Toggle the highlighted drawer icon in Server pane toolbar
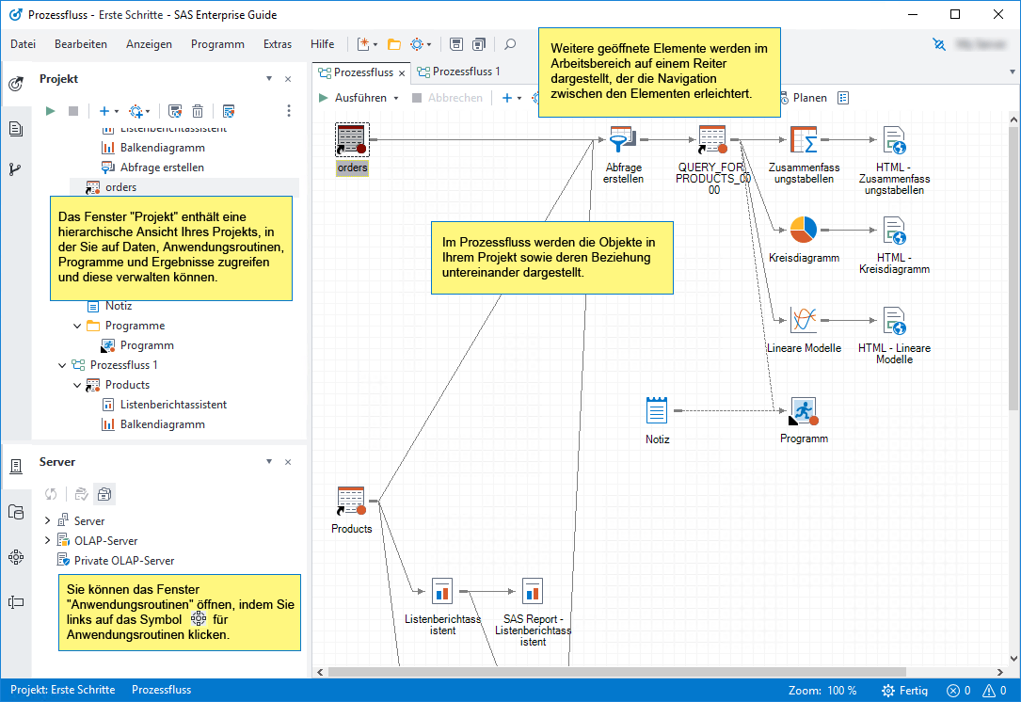The image size is (1021, 702). coord(104,494)
